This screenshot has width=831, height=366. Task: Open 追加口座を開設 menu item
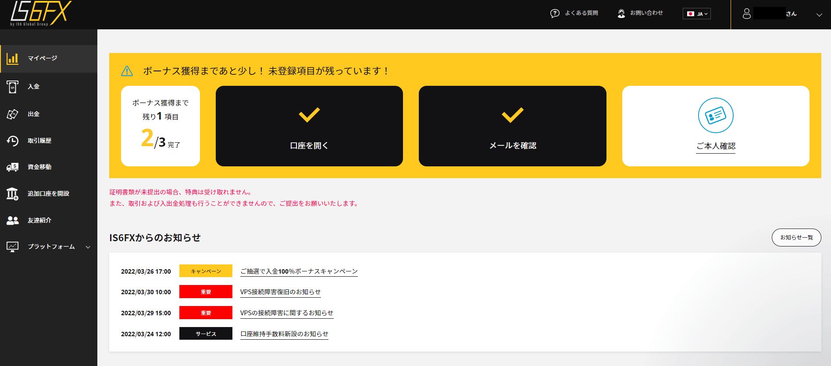tap(49, 194)
